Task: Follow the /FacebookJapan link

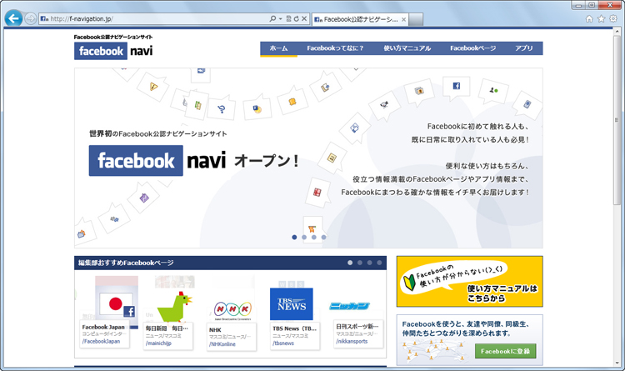Action: click(x=101, y=342)
